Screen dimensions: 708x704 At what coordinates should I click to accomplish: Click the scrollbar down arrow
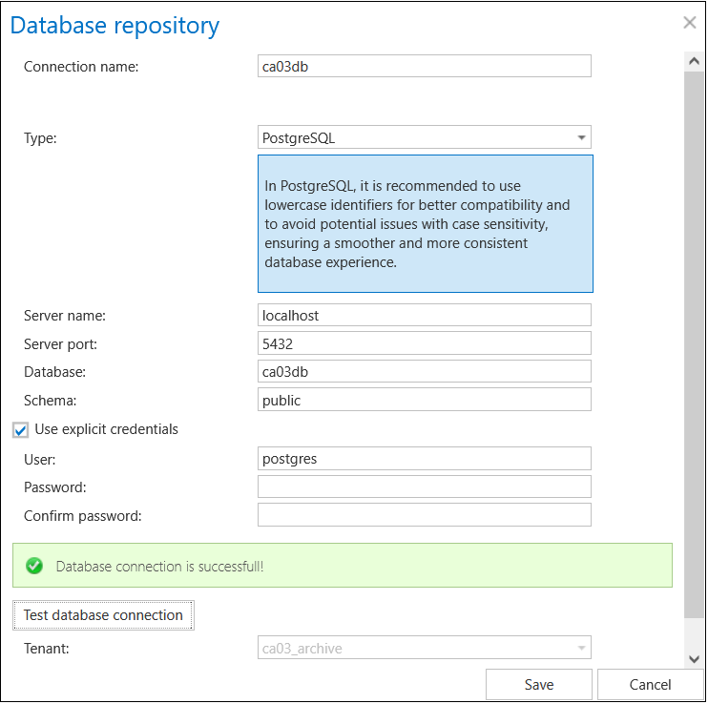pyautogui.click(x=694, y=658)
